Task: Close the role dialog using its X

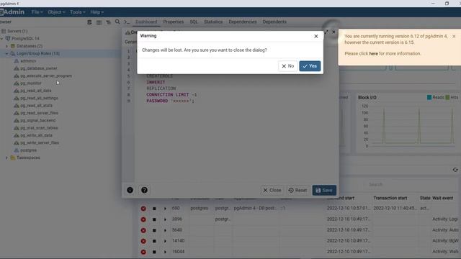Action: click(x=334, y=32)
